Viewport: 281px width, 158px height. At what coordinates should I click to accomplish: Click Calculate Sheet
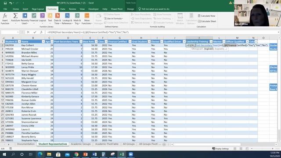[x=207, y=22]
